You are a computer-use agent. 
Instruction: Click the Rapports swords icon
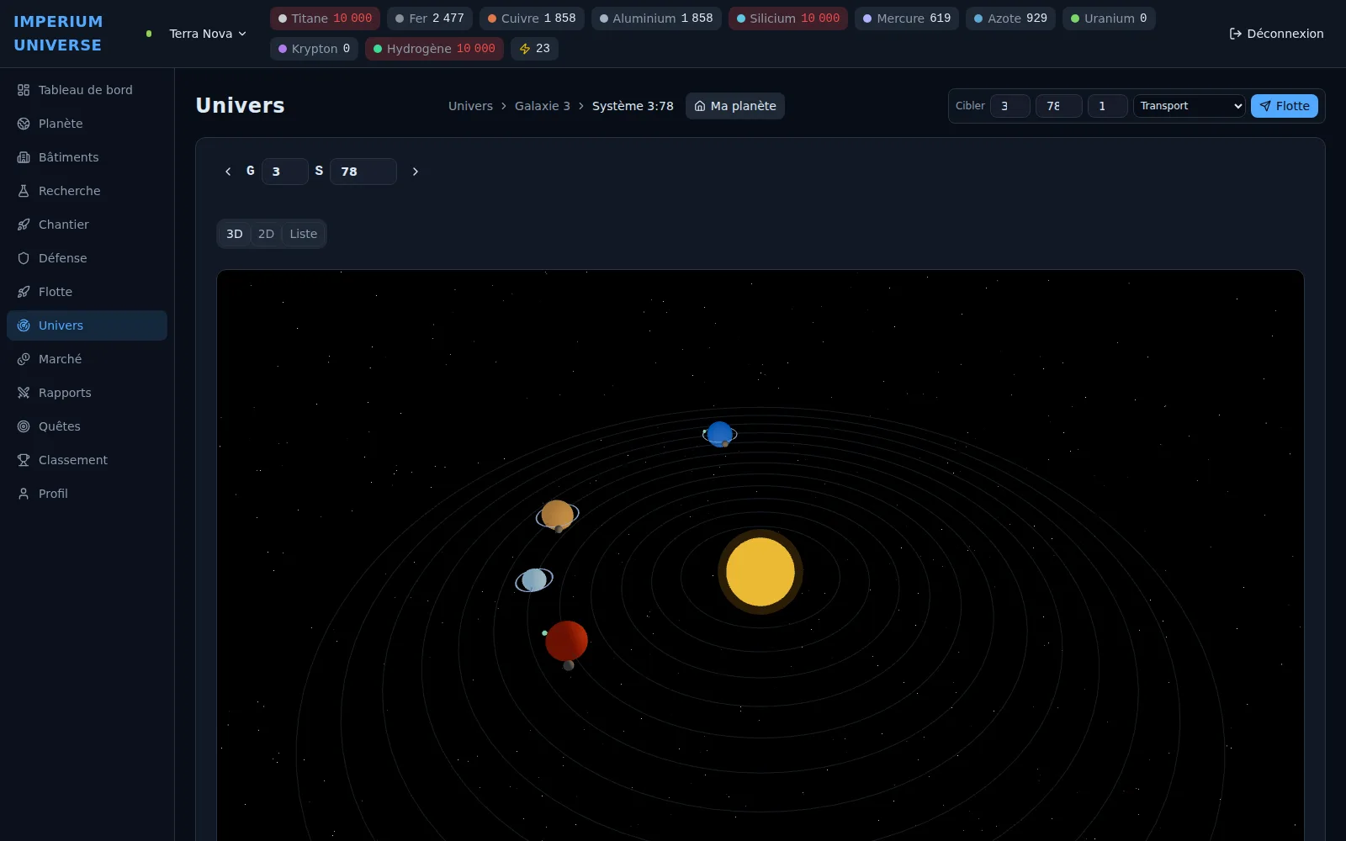point(24,393)
